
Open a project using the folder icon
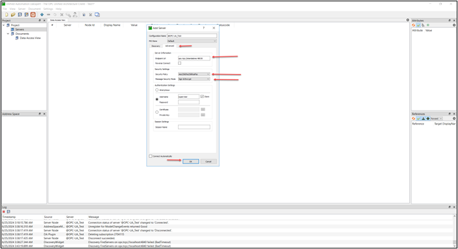point(13,14)
